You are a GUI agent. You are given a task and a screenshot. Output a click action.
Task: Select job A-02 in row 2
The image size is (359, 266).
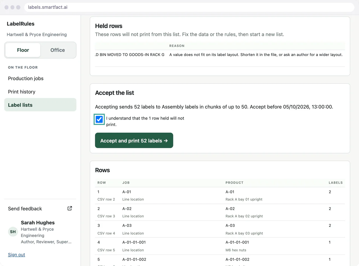127,209
